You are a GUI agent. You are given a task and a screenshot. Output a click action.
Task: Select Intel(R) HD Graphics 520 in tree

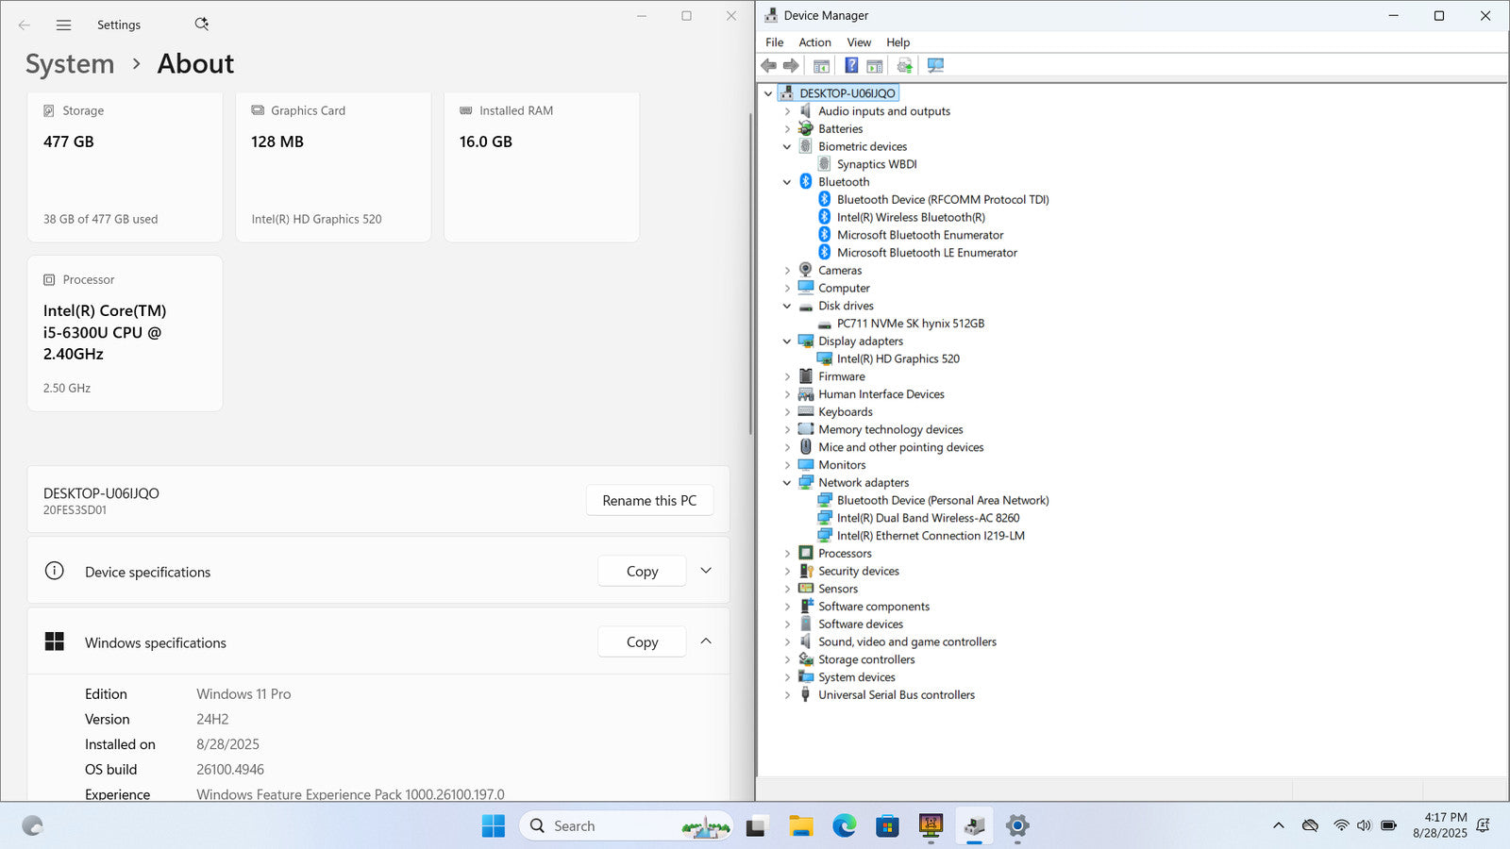point(898,358)
